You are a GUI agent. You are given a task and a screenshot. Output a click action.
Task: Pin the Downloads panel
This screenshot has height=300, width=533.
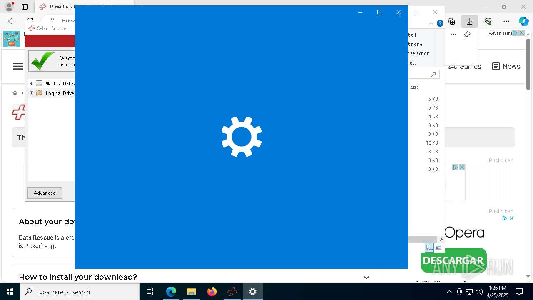point(467,35)
